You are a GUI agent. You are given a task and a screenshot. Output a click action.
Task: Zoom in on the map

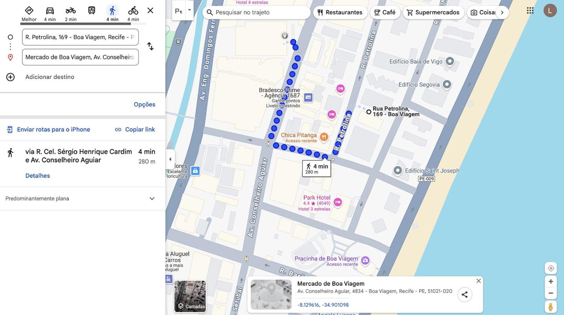click(551, 281)
